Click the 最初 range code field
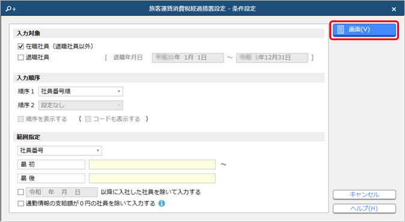 pos(51,164)
